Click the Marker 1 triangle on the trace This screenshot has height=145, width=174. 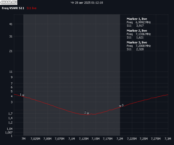click(23, 96)
